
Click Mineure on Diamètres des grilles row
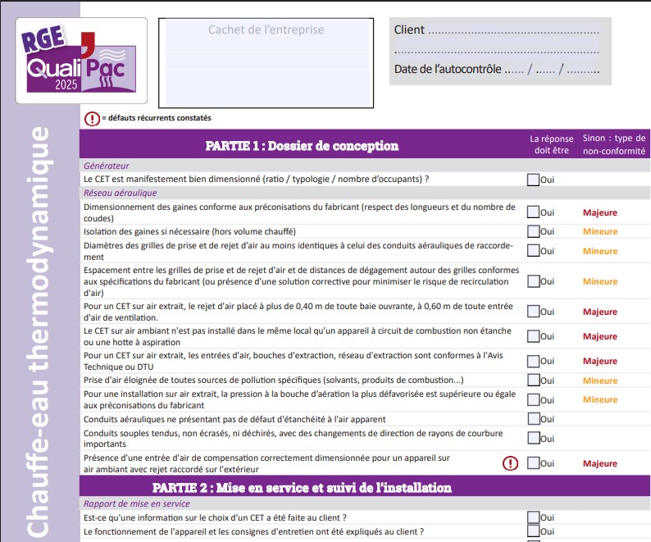[x=600, y=251]
